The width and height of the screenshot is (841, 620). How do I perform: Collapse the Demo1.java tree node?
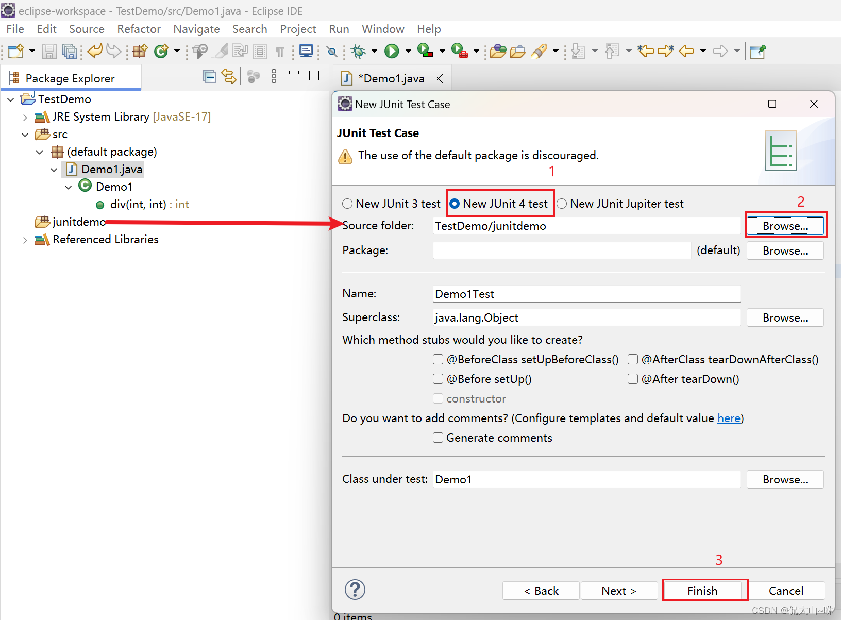click(x=54, y=170)
